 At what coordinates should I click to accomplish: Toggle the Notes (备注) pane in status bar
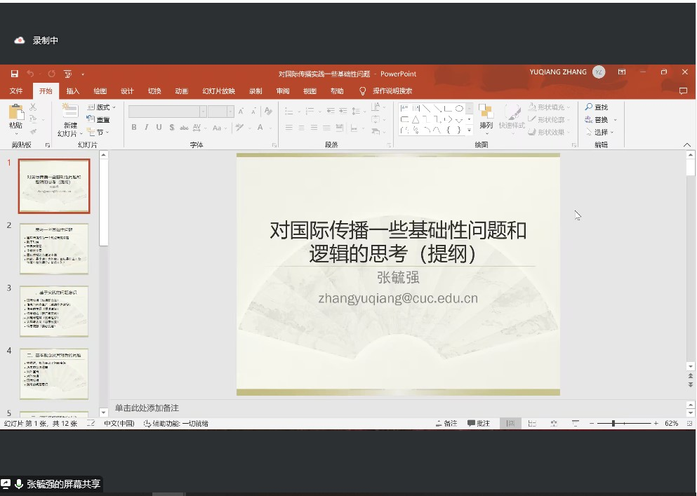coord(446,424)
